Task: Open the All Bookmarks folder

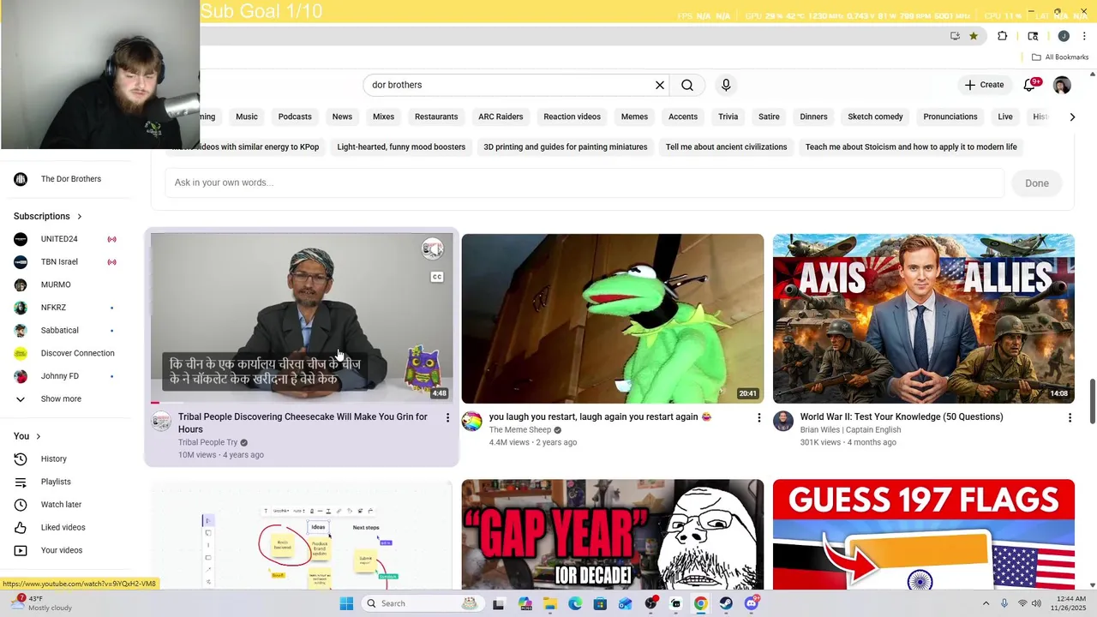Action: pyautogui.click(x=1060, y=57)
